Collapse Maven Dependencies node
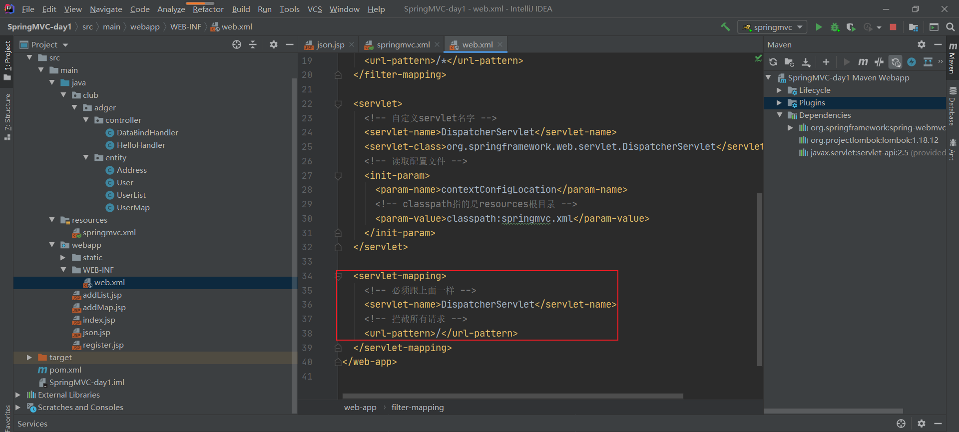959x432 pixels. (779, 115)
